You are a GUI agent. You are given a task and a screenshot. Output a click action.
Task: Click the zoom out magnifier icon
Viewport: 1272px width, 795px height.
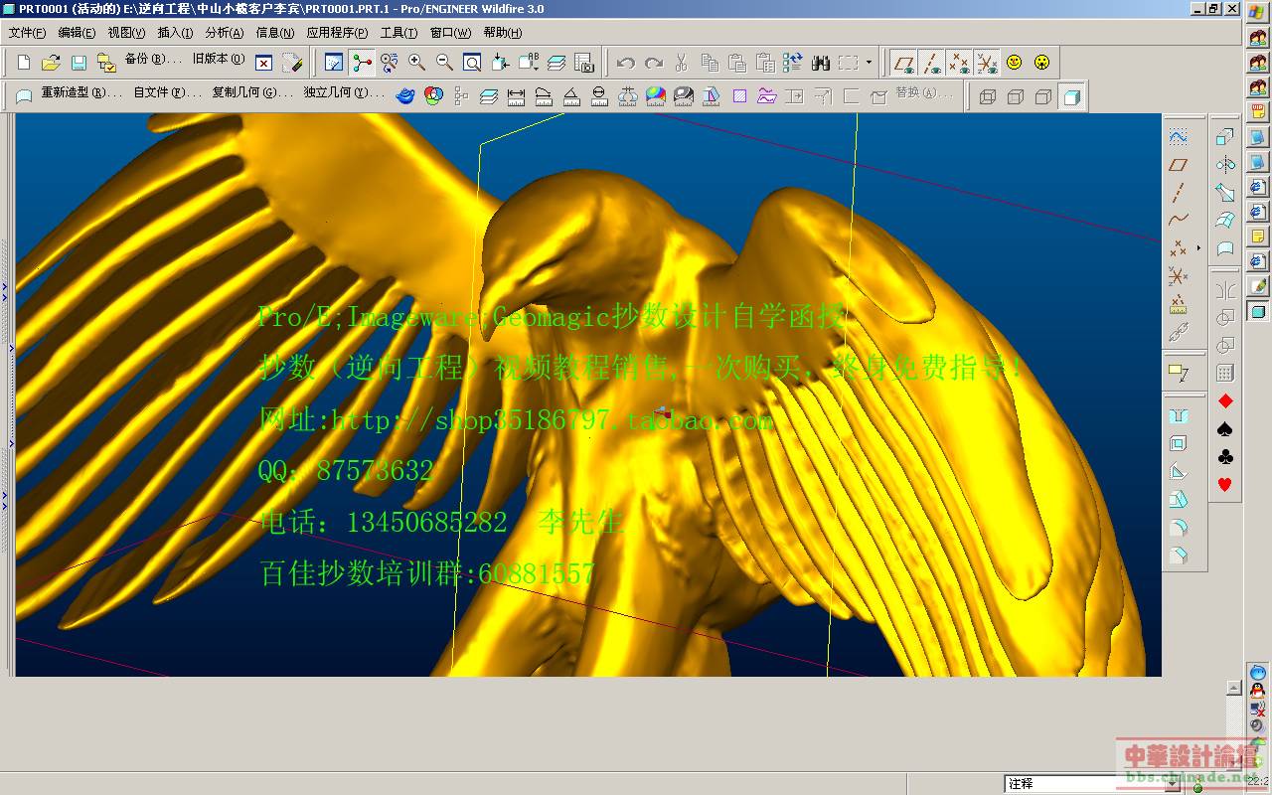pyautogui.click(x=445, y=63)
